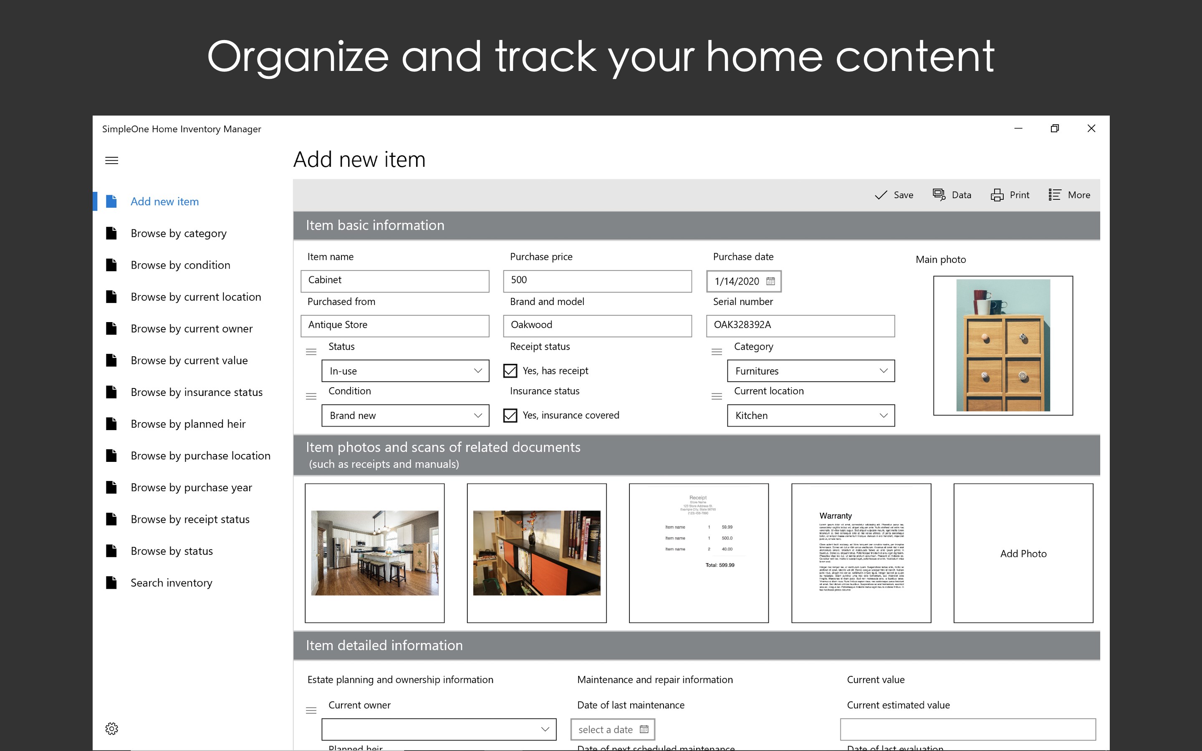Click the kitchen photo thumbnail

coord(375,553)
